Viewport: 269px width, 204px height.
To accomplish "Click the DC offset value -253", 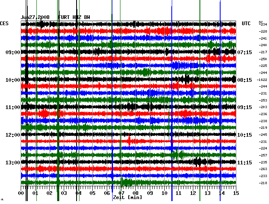I will (263, 100).
